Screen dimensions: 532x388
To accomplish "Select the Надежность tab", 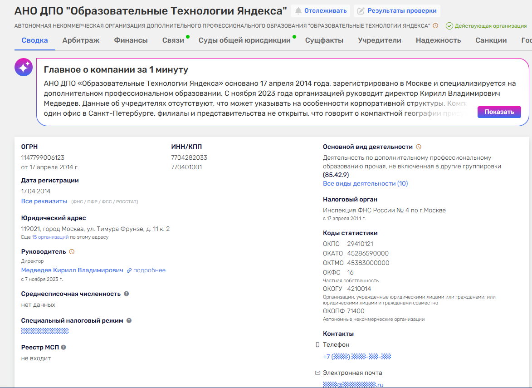I will coord(438,40).
